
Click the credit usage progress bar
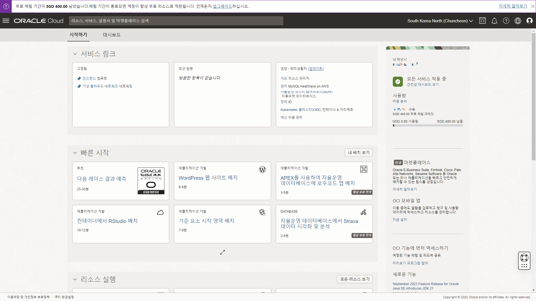pos(428,125)
